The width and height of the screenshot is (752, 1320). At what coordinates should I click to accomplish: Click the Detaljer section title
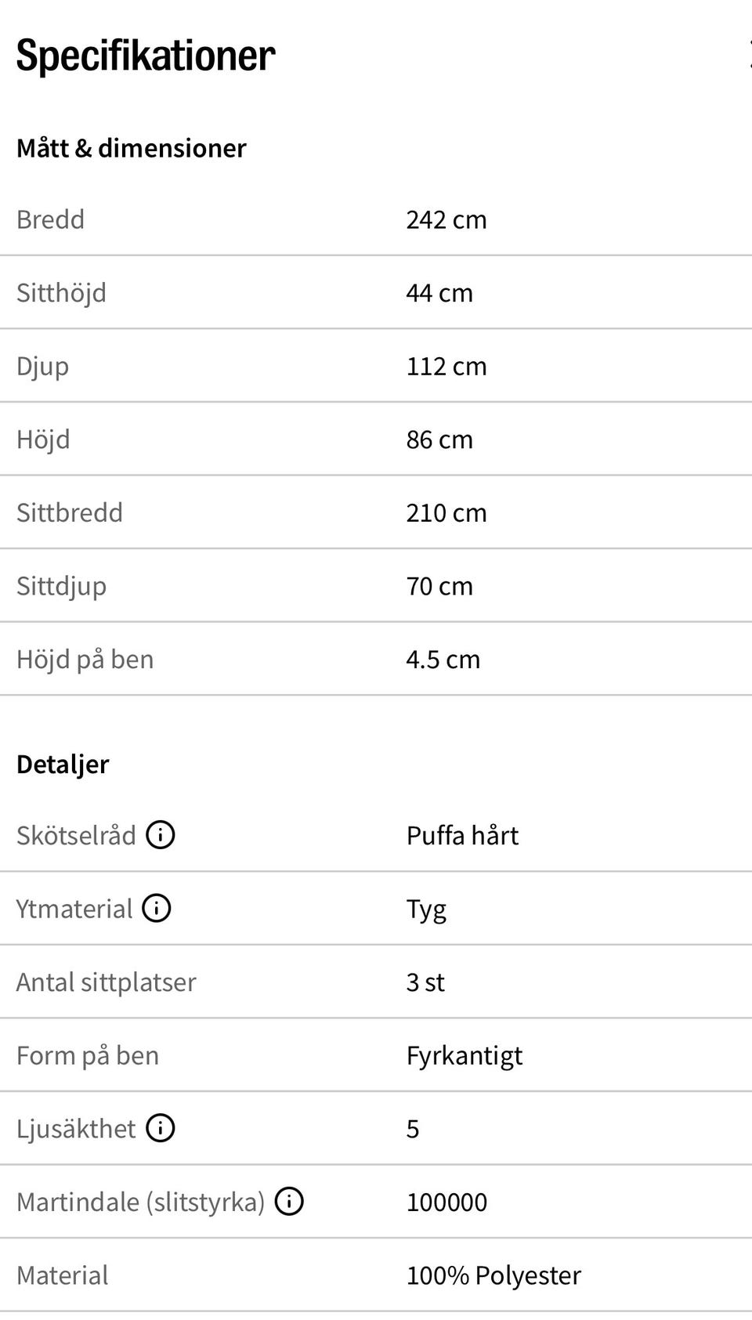63,765
